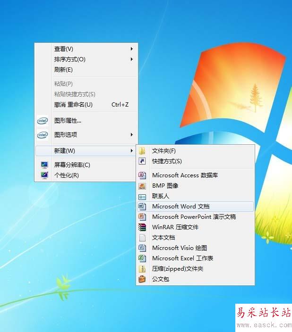292x332 pixels.
Task: Create new 文本文档
Action: tap(196, 237)
